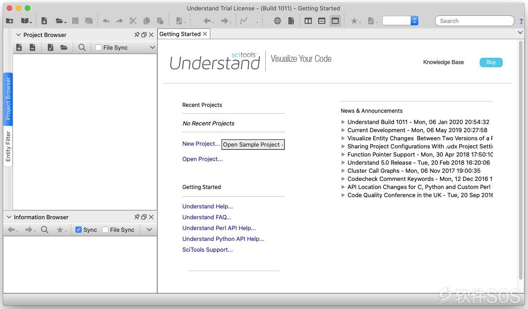Viewport: 528px width, 309px height.
Task: Select the split vertically layout icon
Action: pos(308,21)
